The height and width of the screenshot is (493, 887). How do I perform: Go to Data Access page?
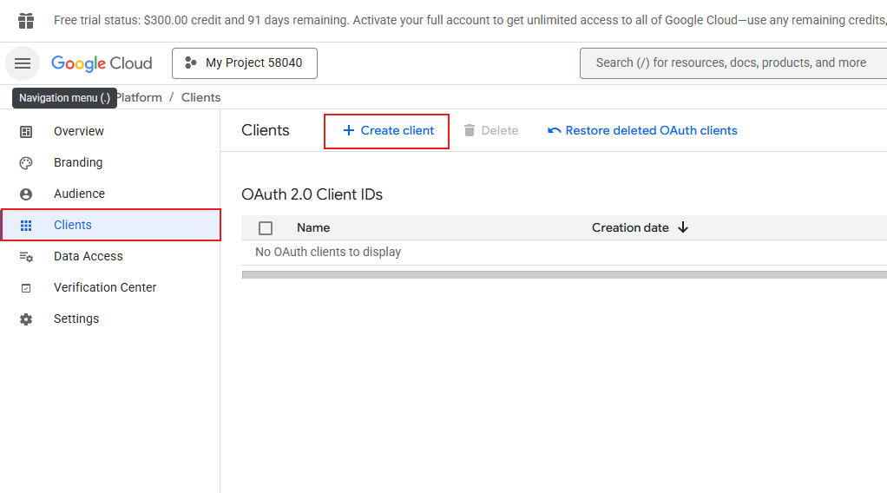[88, 256]
